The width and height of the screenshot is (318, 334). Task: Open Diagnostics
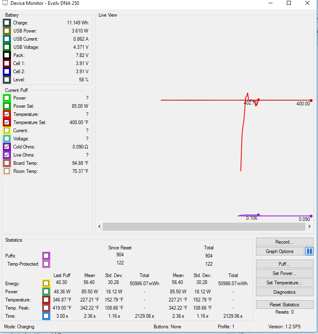(284, 292)
